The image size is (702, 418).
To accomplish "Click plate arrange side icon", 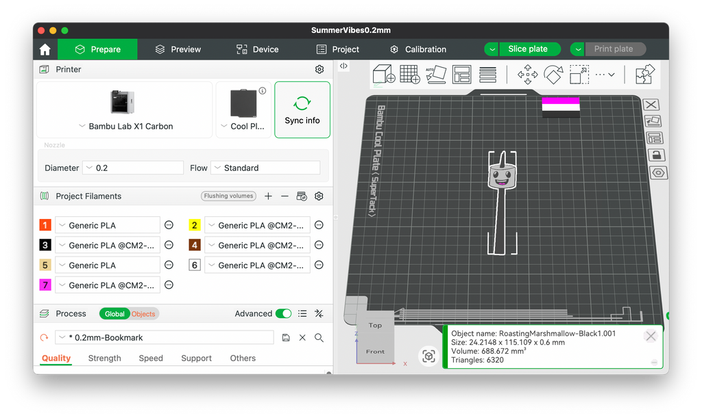I will [655, 138].
